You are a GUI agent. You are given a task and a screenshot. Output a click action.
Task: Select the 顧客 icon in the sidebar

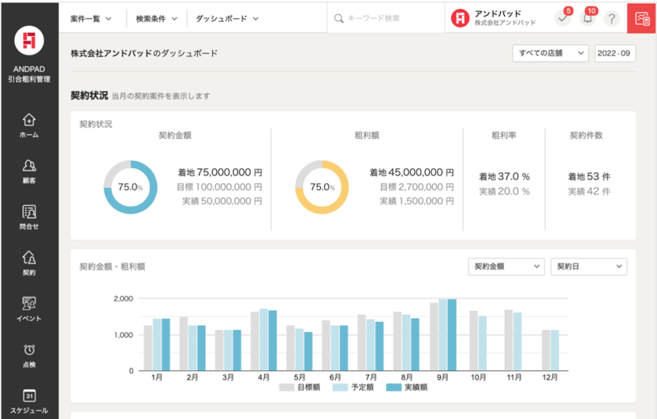(x=30, y=168)
